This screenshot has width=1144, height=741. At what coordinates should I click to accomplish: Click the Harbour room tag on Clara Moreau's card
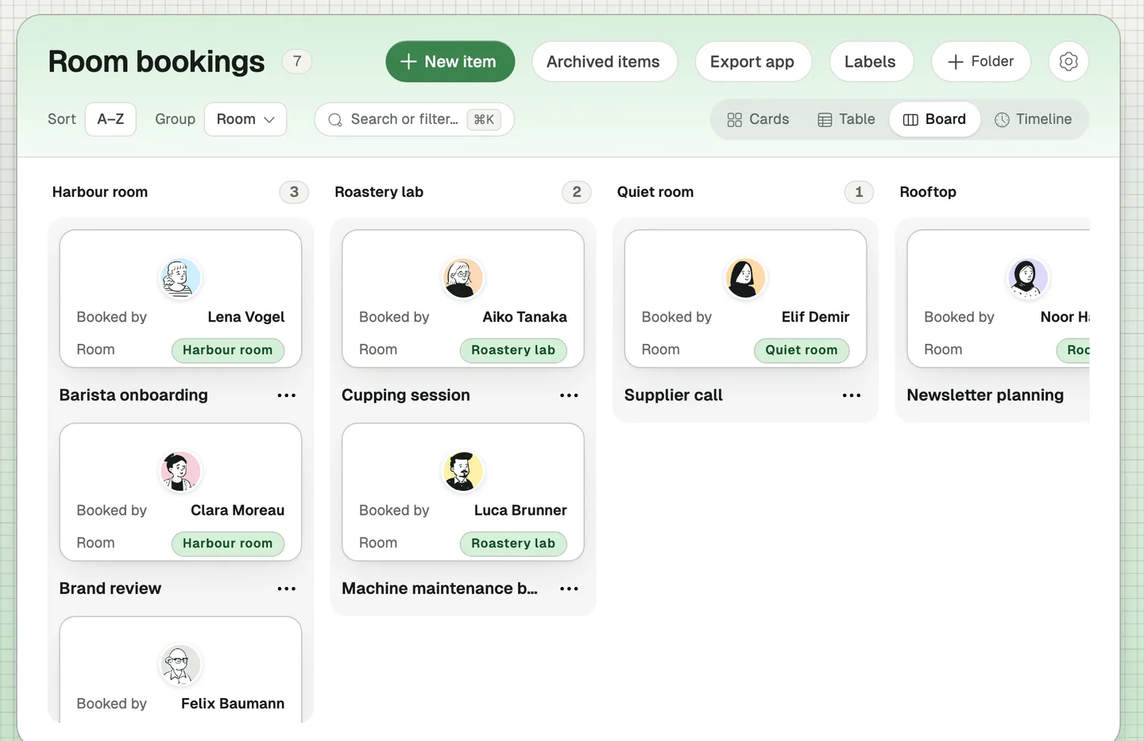click(228, 543)
